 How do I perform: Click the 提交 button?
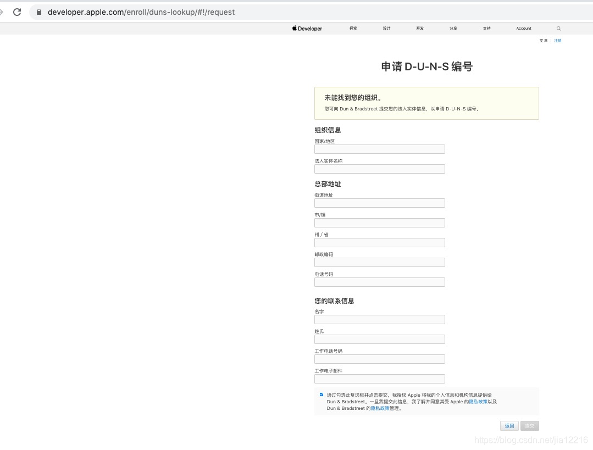(x=529, y=426)
